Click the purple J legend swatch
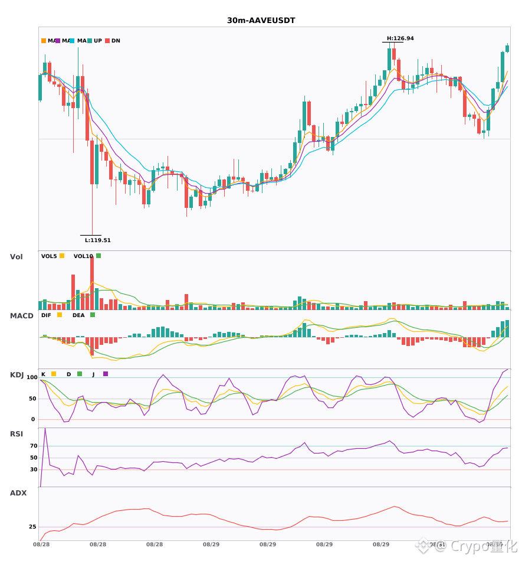The height and width of the screenshot is (561, 522). coord(106,374)
